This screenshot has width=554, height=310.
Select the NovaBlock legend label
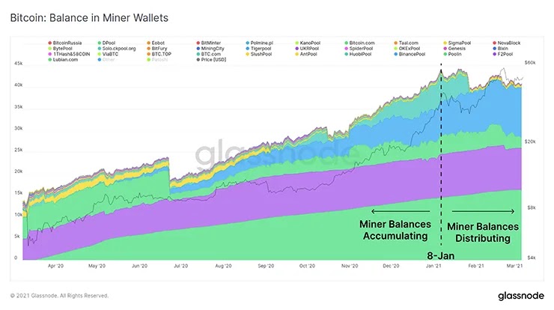coord(509,43)
